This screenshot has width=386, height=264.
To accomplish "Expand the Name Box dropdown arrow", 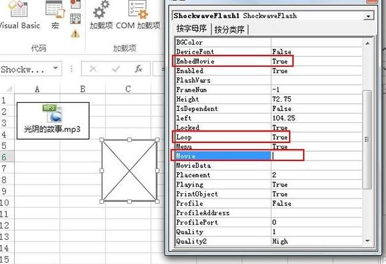I will tap(56, 68).
